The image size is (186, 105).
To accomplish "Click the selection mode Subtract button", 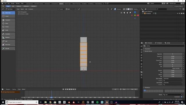I will tap(19, 6).
